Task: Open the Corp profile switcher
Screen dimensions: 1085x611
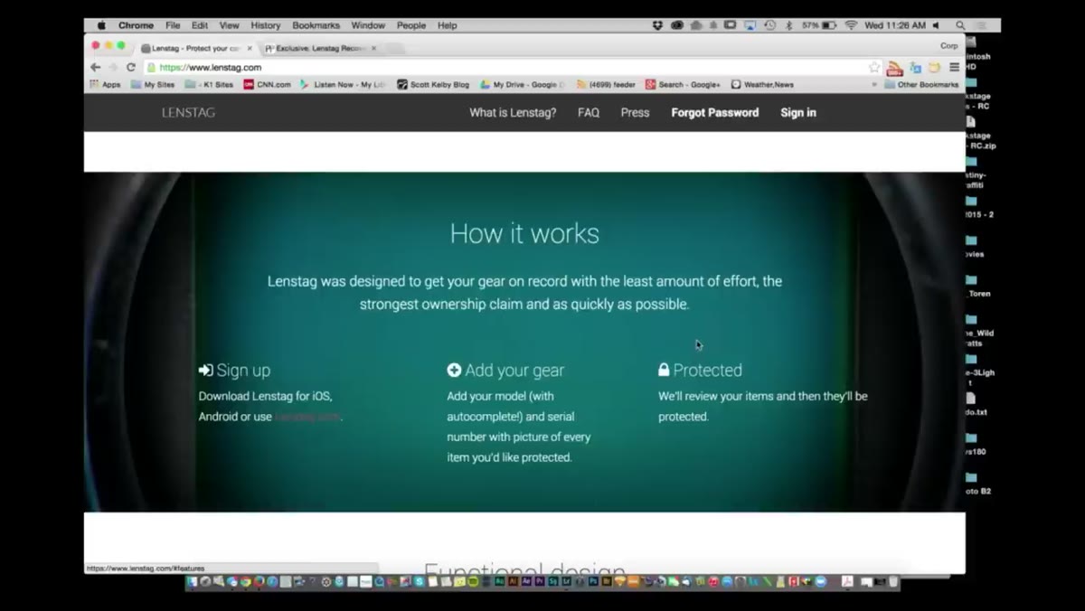Action: point(948,45)
